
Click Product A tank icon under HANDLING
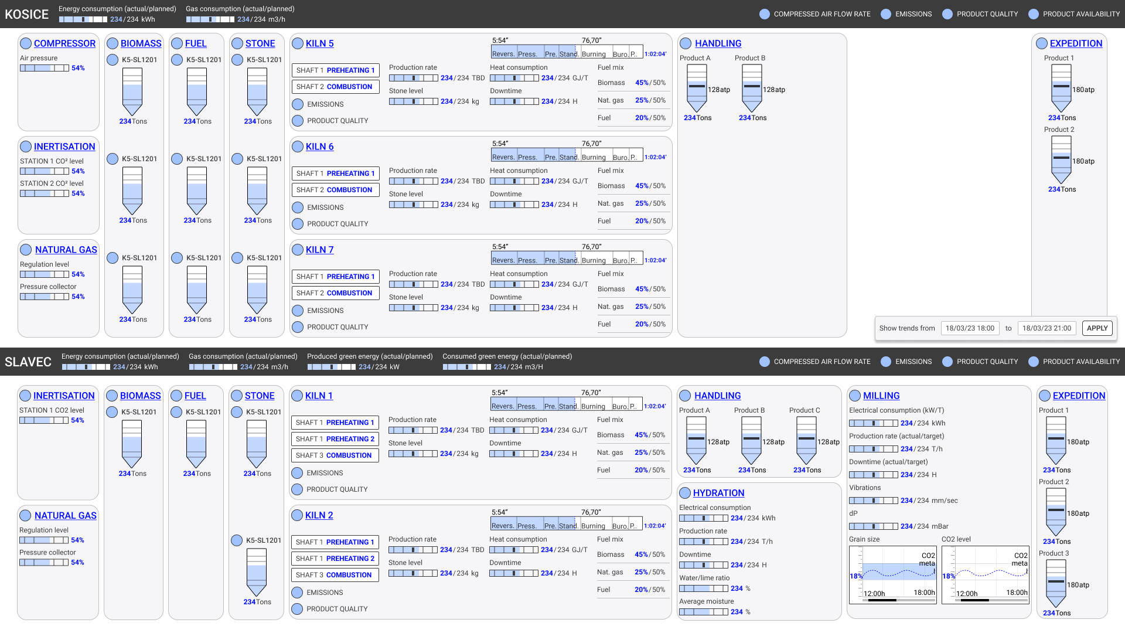click(697, 88)
